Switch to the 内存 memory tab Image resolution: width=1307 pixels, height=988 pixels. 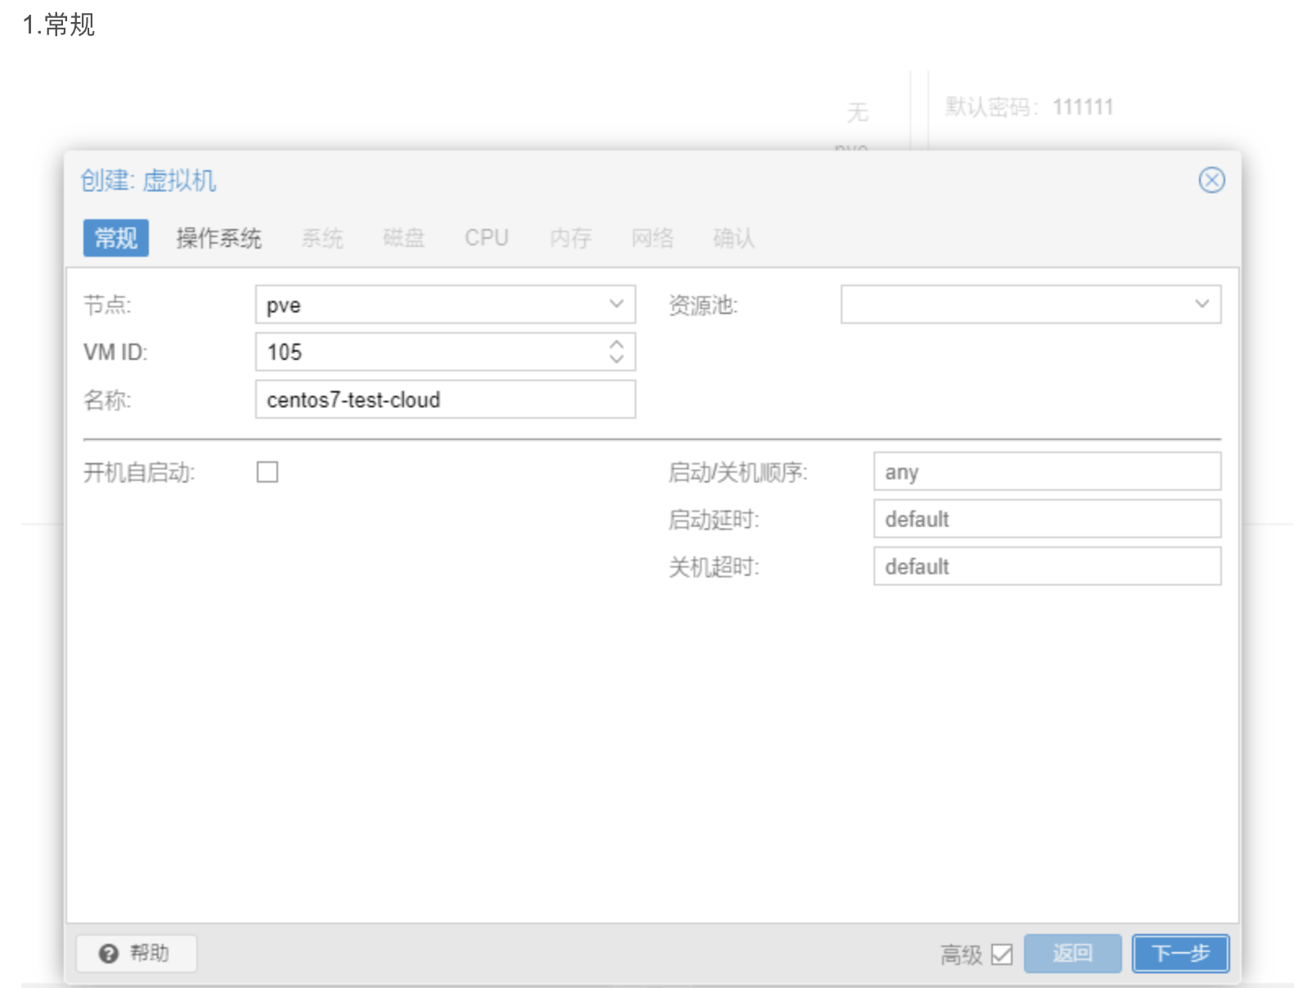coord(571,238)
